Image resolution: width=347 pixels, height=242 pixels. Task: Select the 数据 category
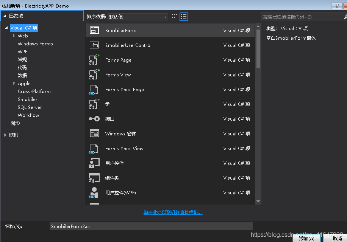pos(22,76)
